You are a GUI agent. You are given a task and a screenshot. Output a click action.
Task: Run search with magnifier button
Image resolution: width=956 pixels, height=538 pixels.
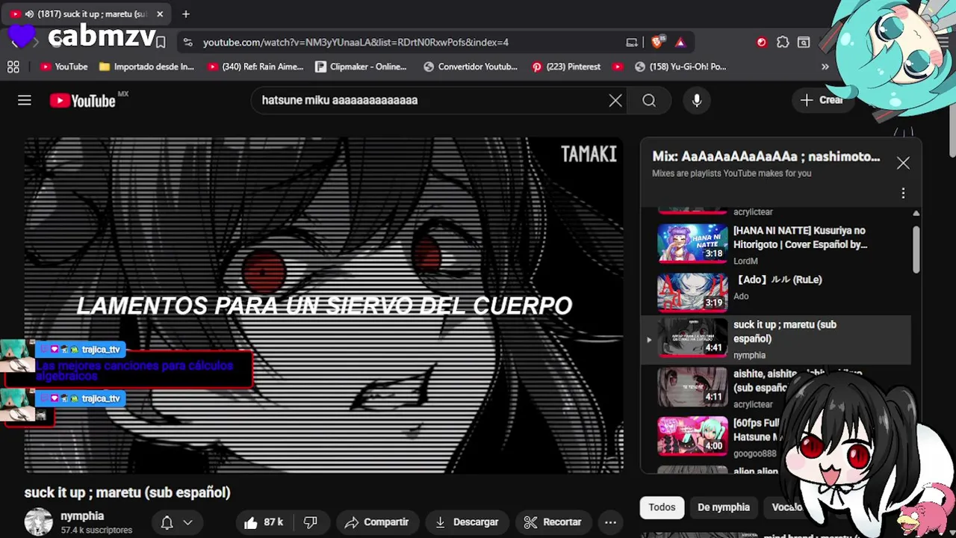point(649,100)
